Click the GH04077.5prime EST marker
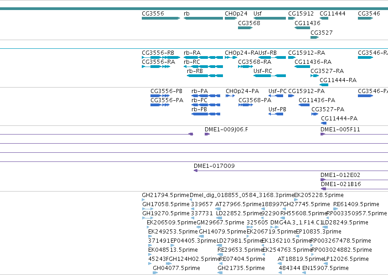Viewport: 388px width, 275px height. (155, 273)
